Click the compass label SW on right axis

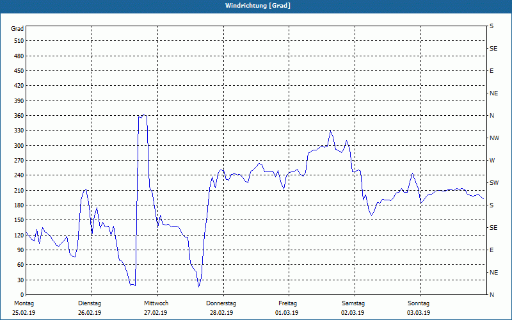tap(494, 183)
